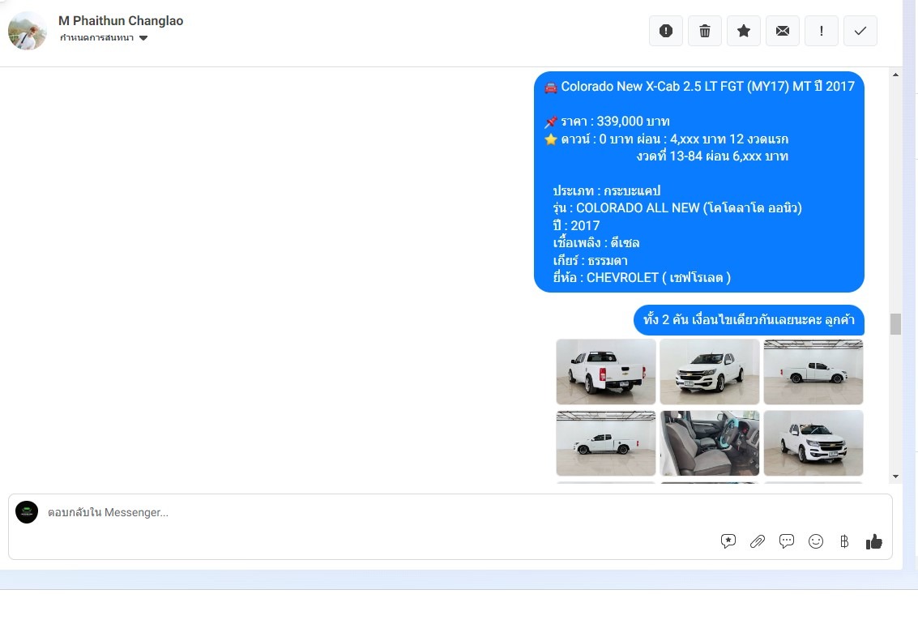Attach a file with the paperclip icon
The height and width of the screenshot is (624, 918).
[757, 541]
